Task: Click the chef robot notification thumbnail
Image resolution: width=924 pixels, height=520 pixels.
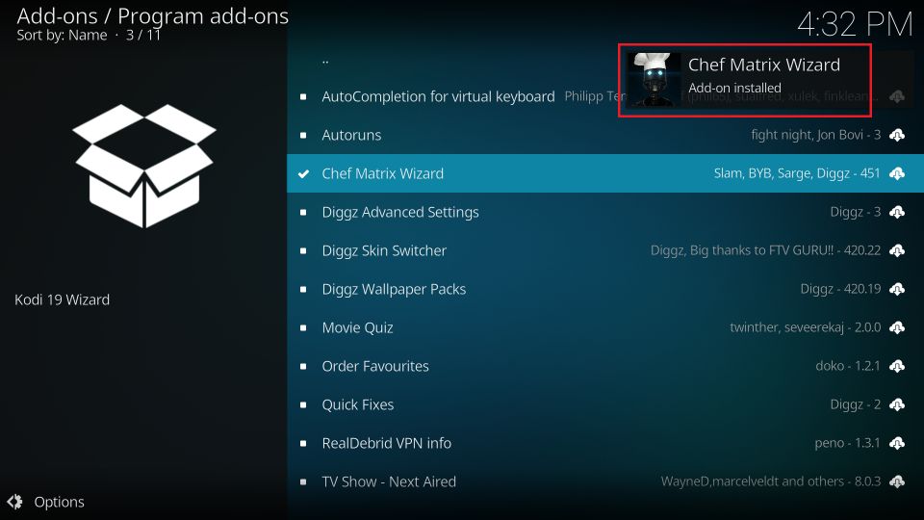Action: click(x=654, y=80)
